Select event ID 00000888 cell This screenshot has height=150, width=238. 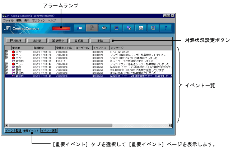click(x=98, y=61)
